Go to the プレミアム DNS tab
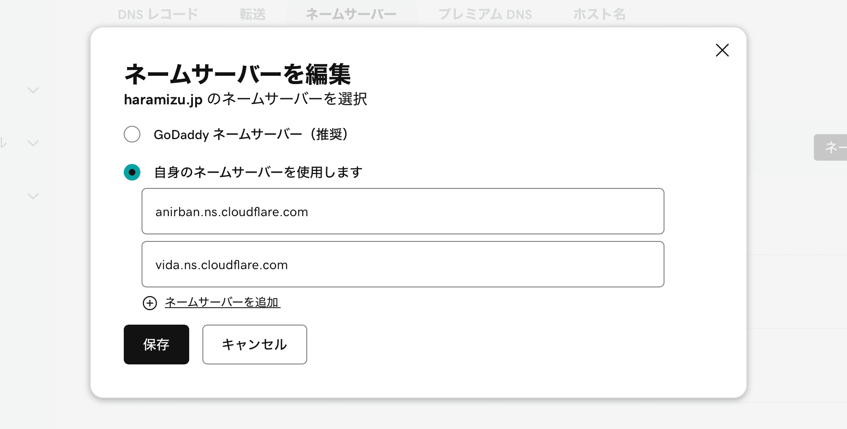 coord(485,14)
